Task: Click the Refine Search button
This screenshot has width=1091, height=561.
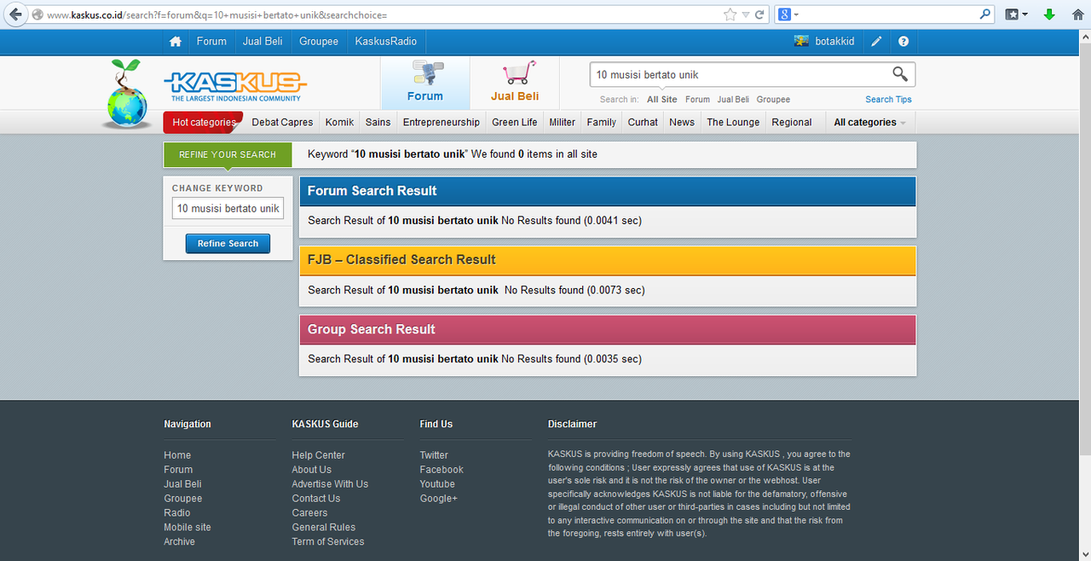Action: (228, 244)
